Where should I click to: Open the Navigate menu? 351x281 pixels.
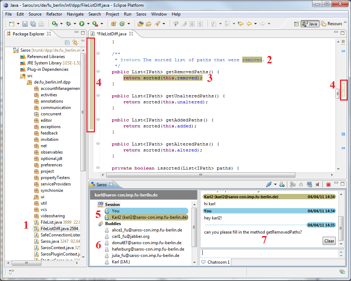75,14
